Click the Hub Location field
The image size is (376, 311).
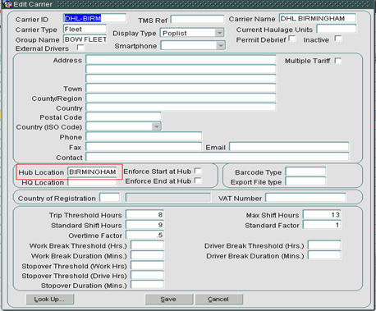[92, 172]
